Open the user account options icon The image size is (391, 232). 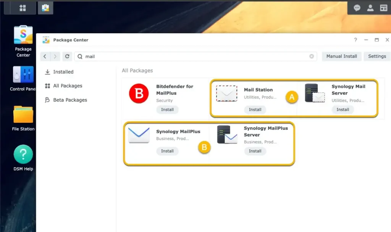pyautogui.click(x=370, y=8)
